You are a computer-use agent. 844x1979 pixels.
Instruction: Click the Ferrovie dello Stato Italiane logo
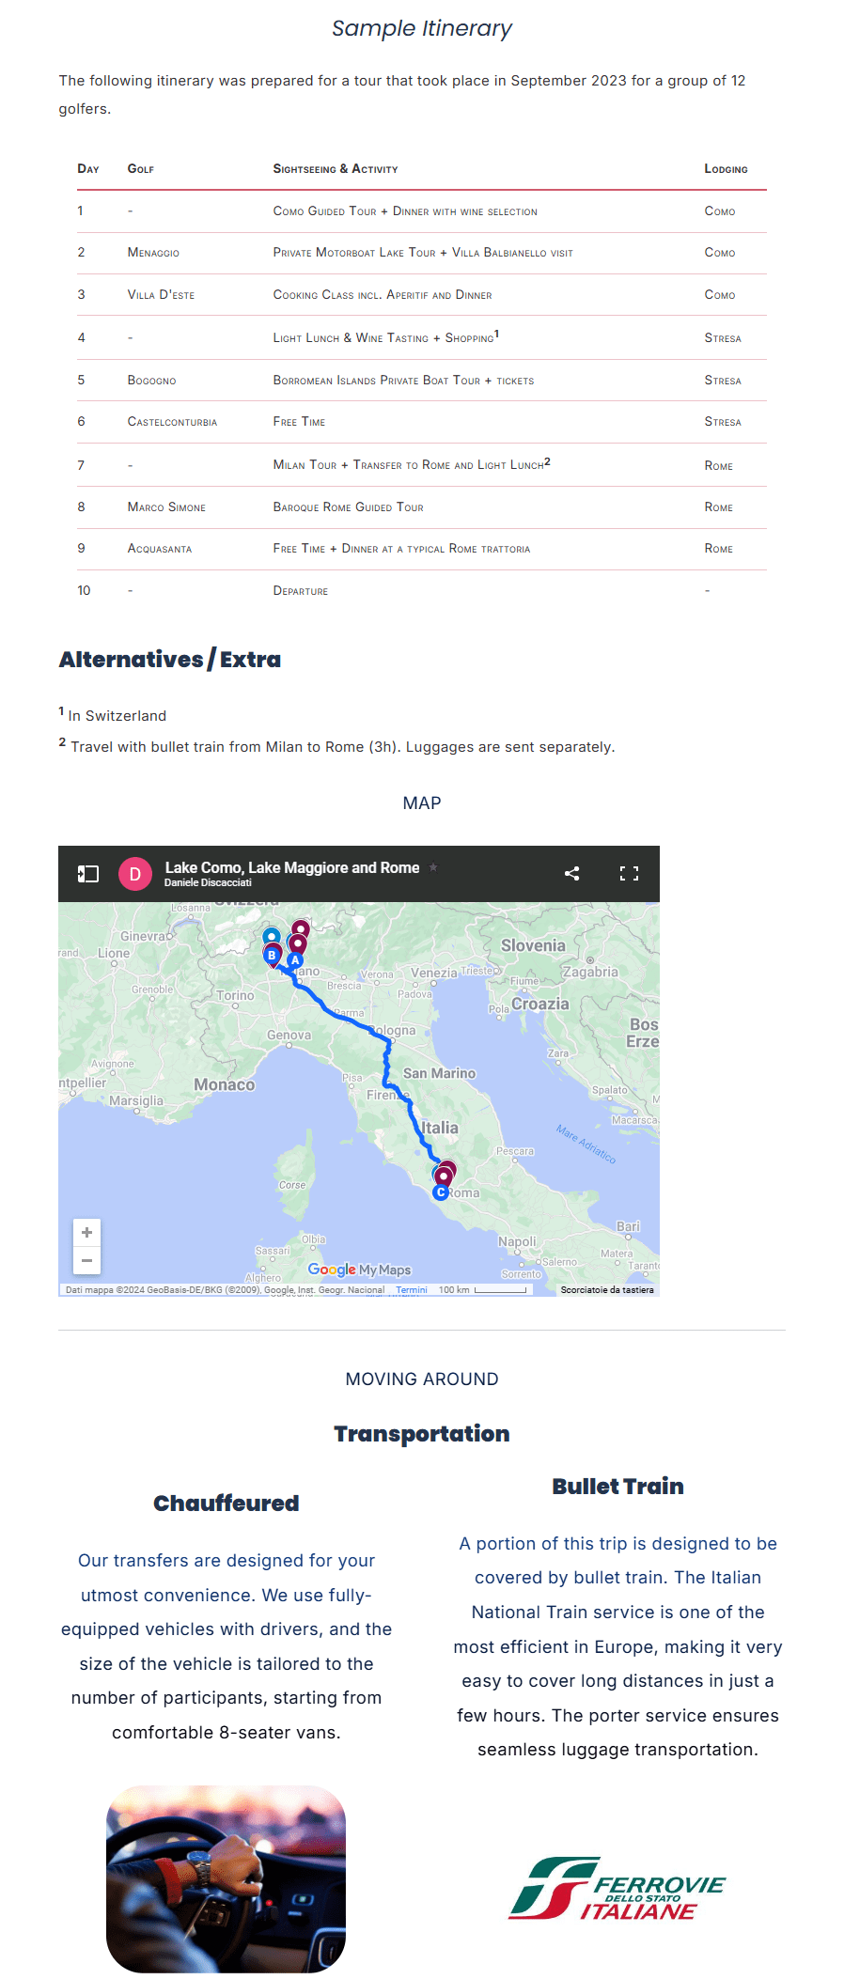coord(617,1889)
